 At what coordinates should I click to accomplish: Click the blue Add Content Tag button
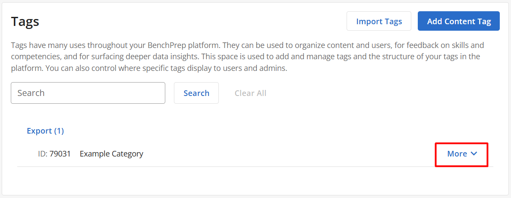tap(459, 21)
